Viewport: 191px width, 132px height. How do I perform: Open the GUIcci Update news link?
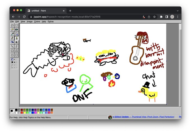pos(144,117)
